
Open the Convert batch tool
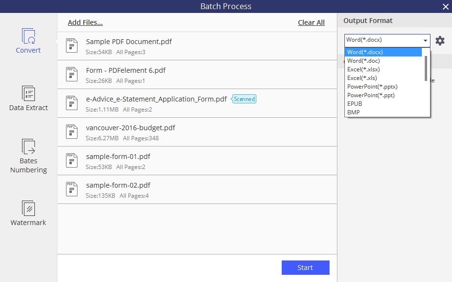tap(28, 41)
